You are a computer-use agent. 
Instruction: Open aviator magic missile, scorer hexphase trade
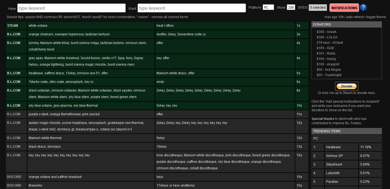[91, 126]
